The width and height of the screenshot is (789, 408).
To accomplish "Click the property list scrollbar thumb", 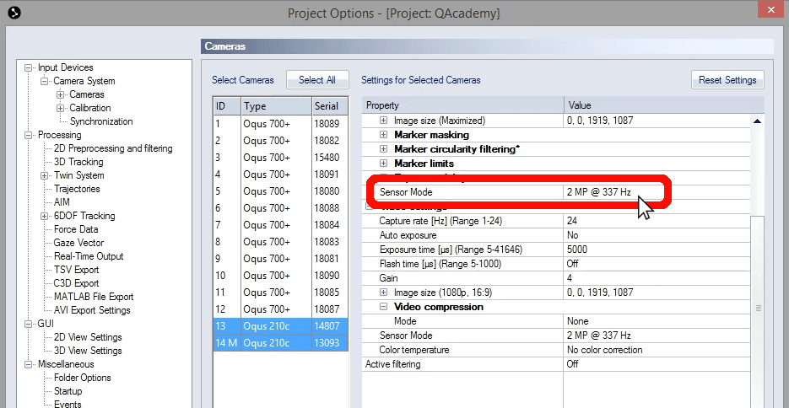I will 757,308.
